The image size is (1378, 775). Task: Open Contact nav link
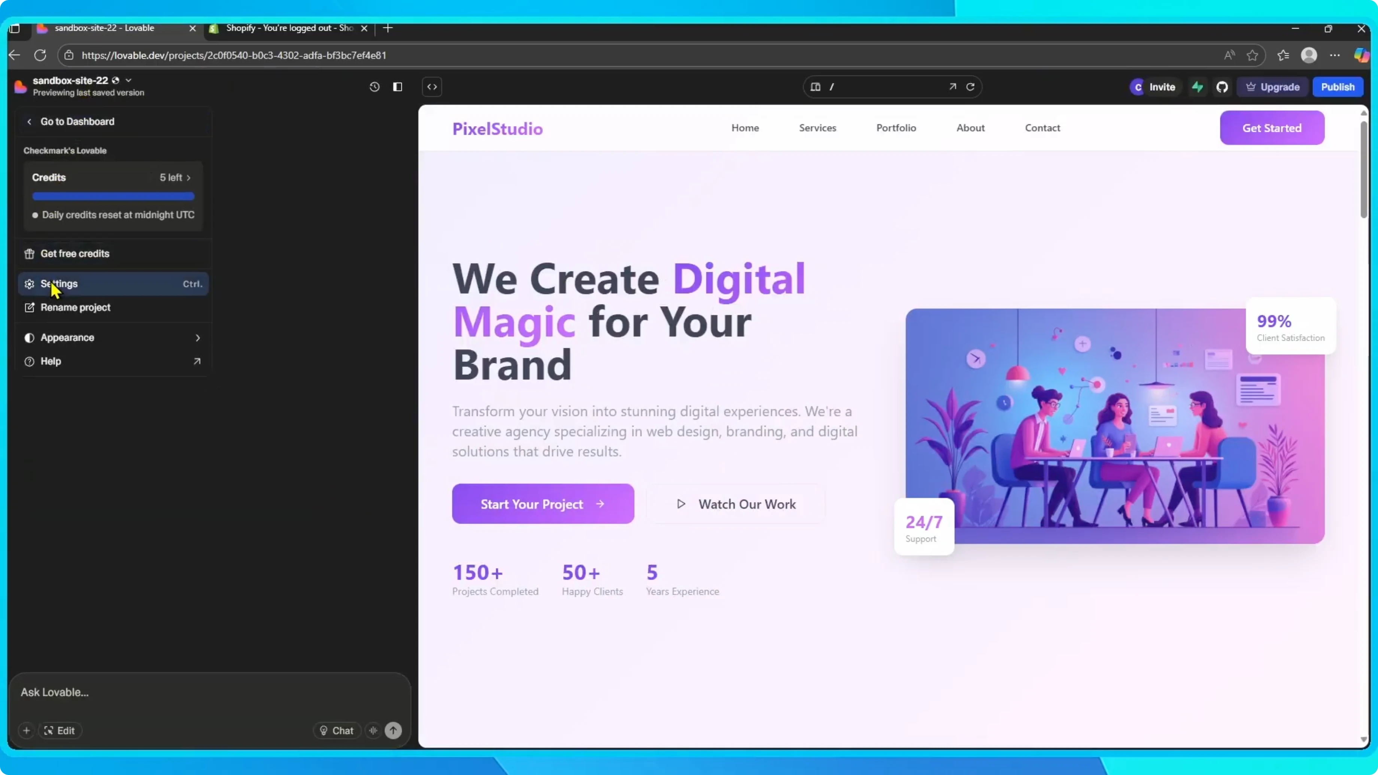click(x=1042, y=128)
